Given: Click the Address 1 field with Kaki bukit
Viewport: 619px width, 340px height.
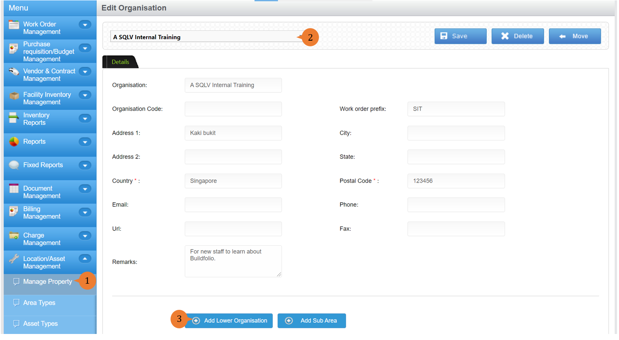Looking at the screenshot, I should click(233, 133).
